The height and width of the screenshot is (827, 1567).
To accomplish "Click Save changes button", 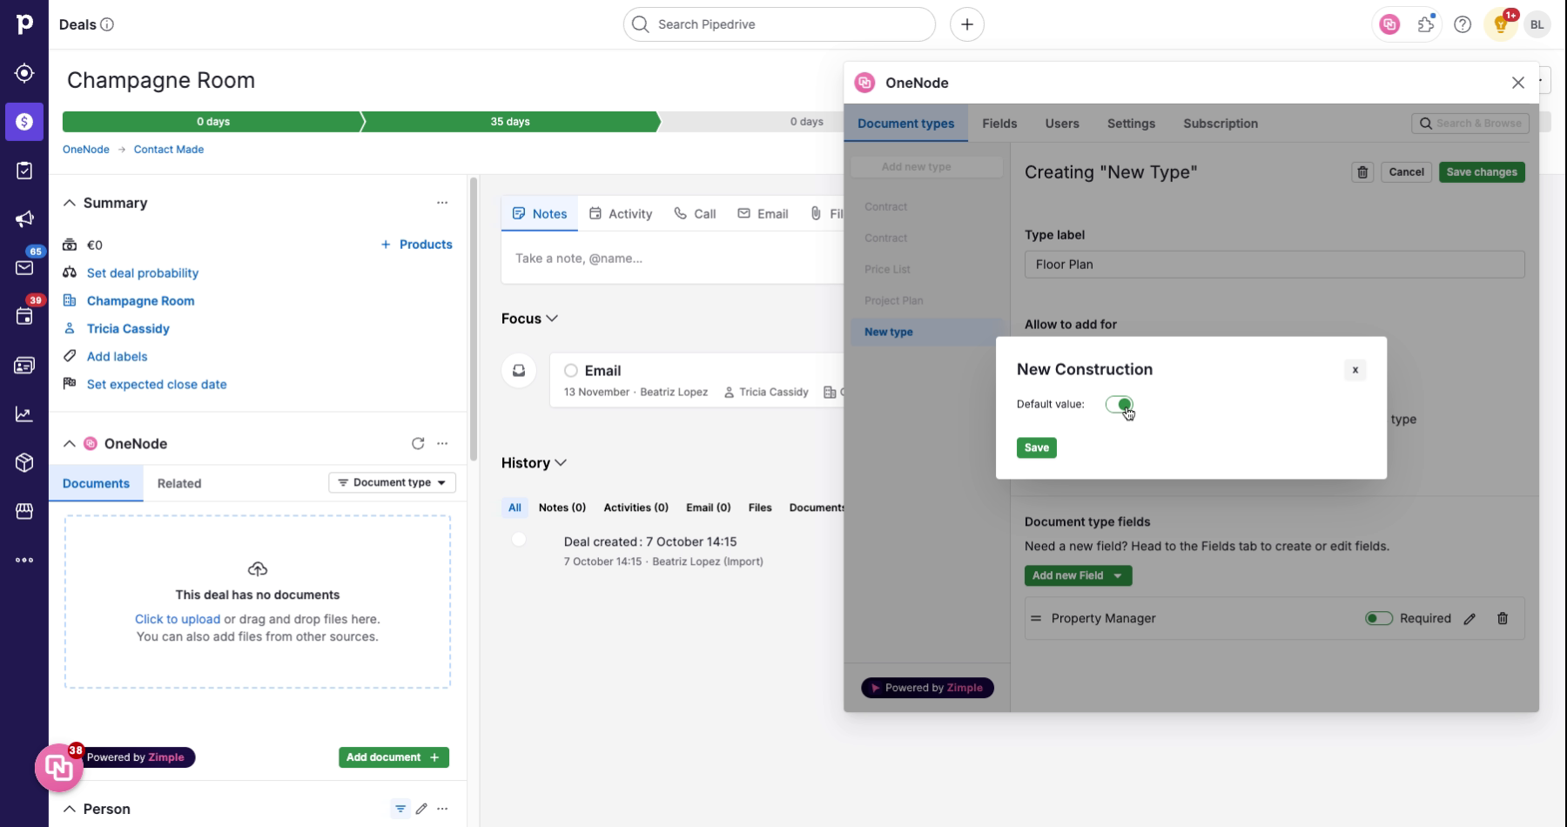I will coord(1482,172).
